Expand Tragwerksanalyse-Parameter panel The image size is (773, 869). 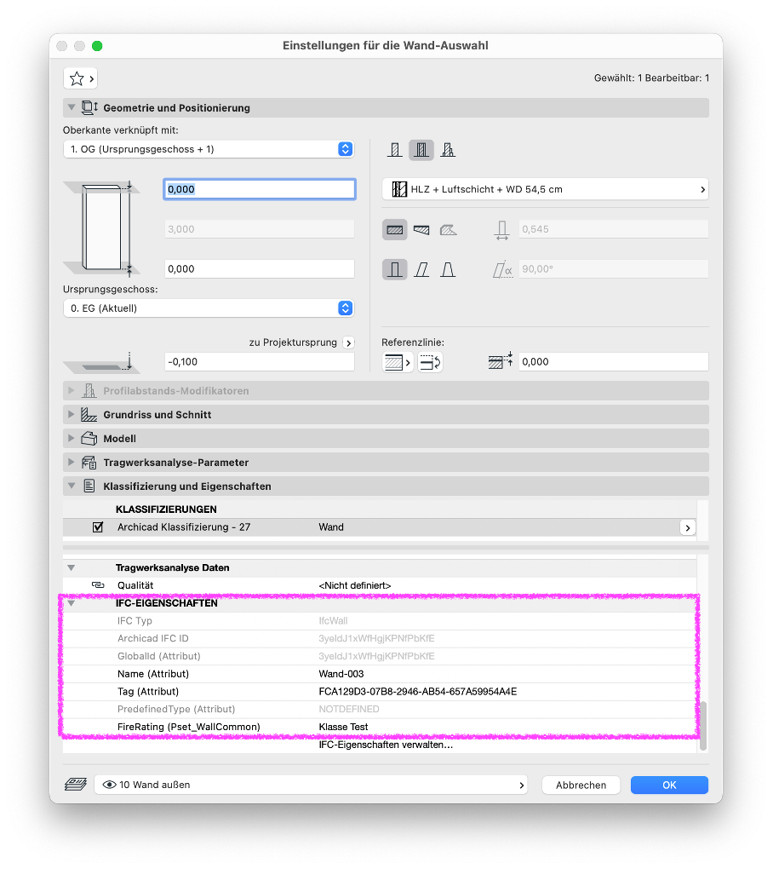(72, 463)
